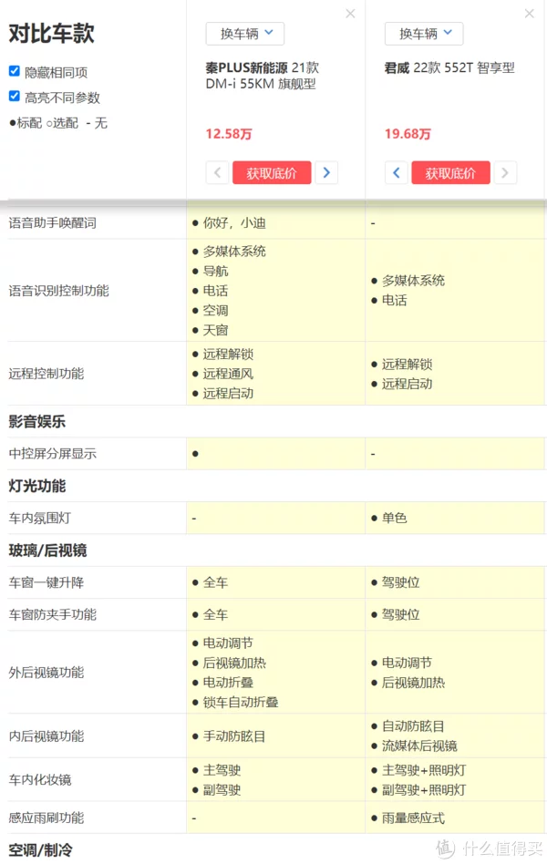Move 秦PLUS column left with arrow

tap(217, 173)
